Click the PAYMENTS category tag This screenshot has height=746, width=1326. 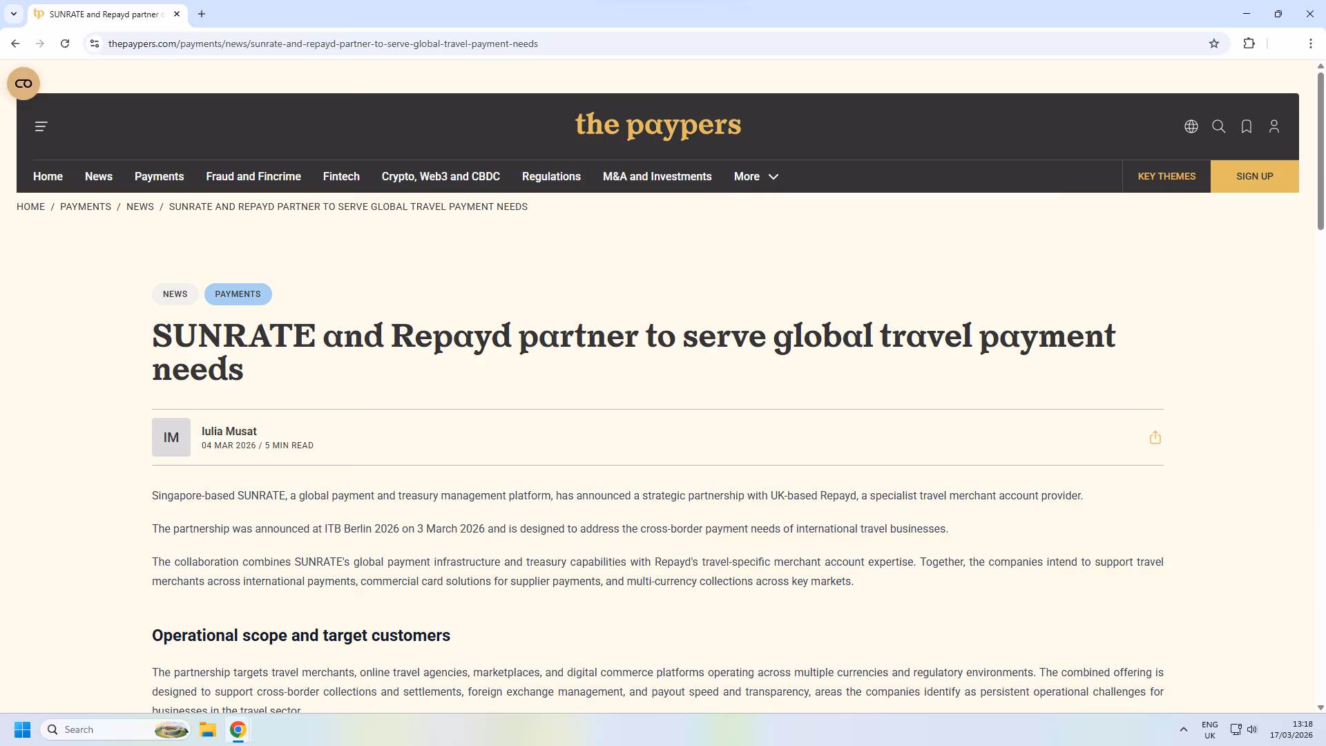[238, 294]
